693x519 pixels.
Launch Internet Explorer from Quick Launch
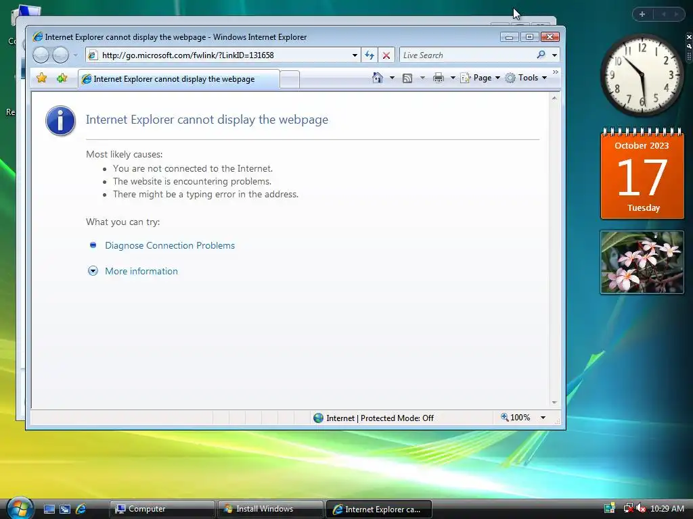coord(81,510)
